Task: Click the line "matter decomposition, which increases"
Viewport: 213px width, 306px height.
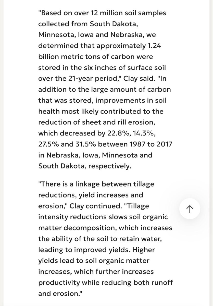Action: [105, 228]
